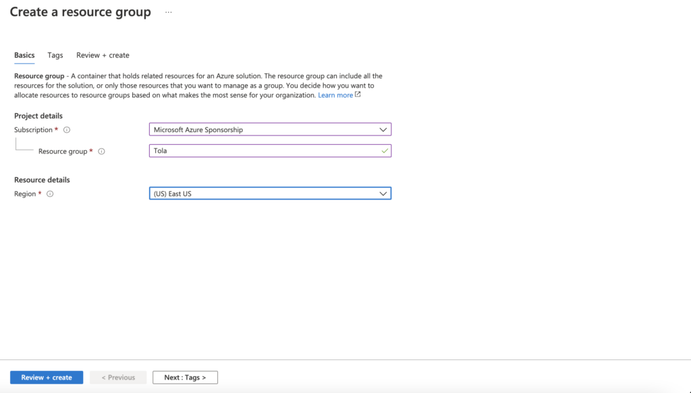Click the Previous button
This screenshot has width=691, height=393.
(x=118, y=377)
